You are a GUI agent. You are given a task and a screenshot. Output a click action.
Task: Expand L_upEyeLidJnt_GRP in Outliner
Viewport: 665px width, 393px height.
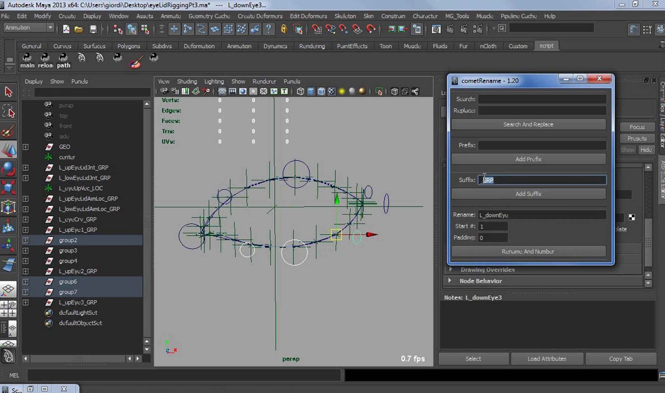click(25, 167)
